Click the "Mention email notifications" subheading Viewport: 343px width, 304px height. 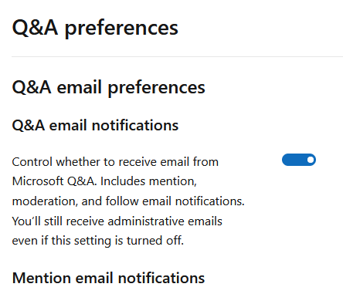108,278
